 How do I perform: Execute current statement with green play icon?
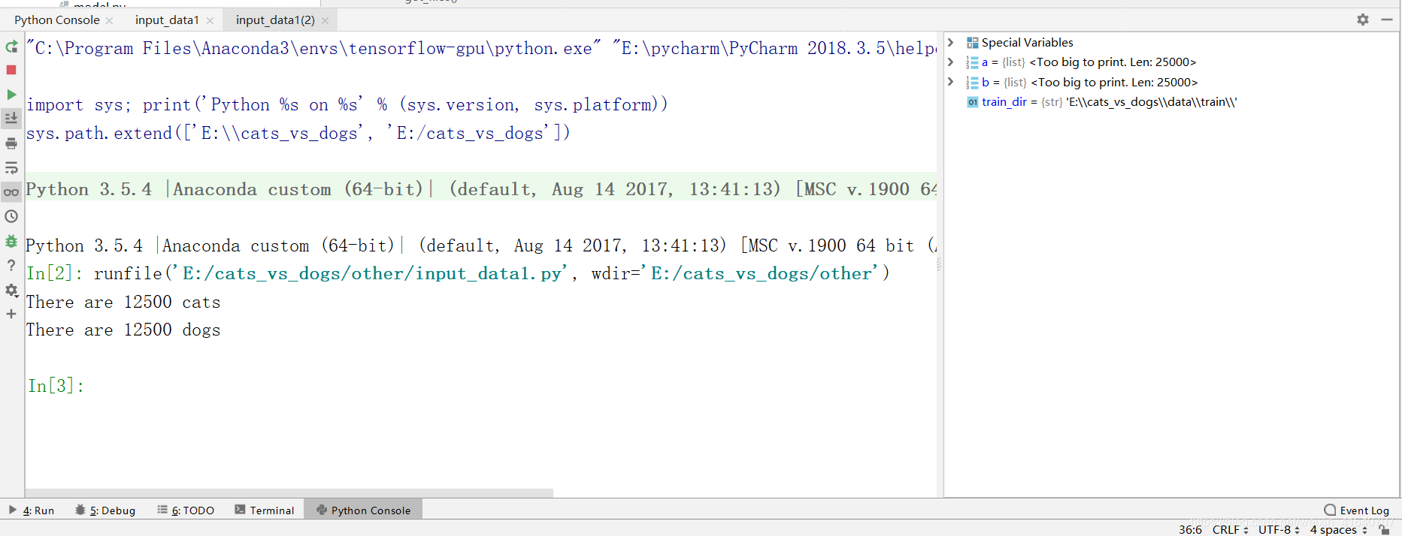point(11,95)
